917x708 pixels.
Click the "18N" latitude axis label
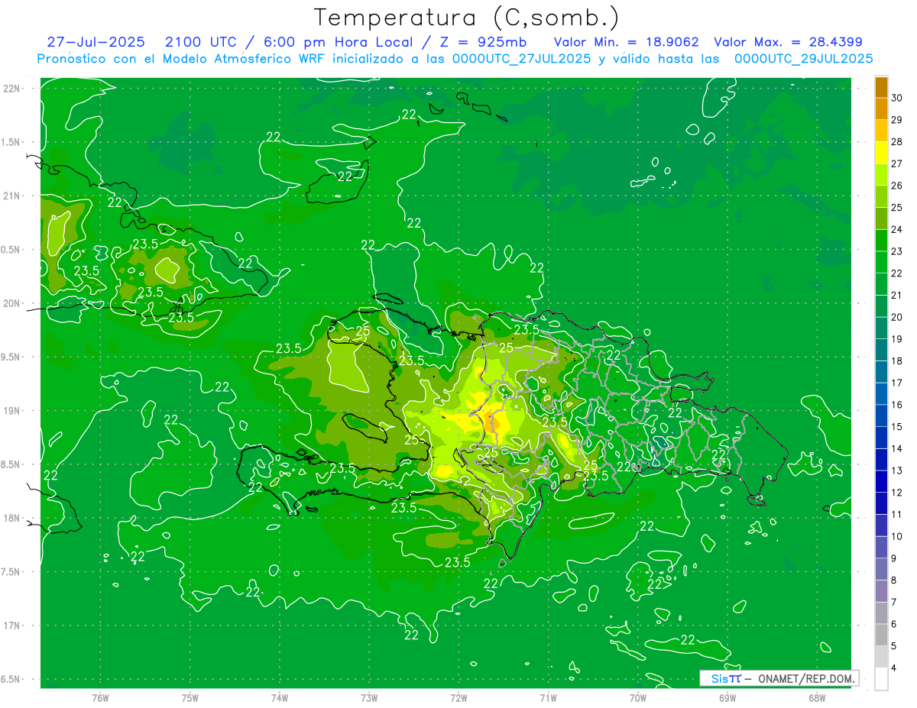tap(12, 518)
